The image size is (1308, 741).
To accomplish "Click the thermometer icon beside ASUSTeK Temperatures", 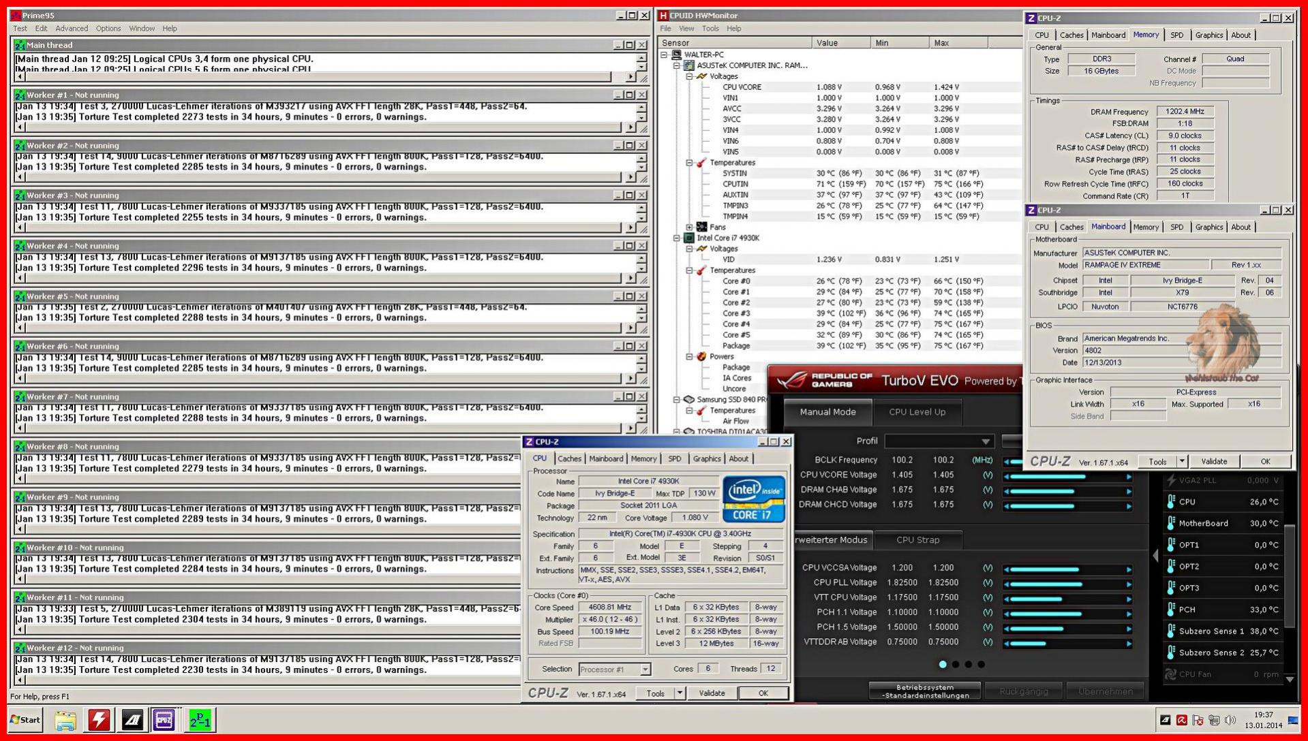I will (701, 163).
